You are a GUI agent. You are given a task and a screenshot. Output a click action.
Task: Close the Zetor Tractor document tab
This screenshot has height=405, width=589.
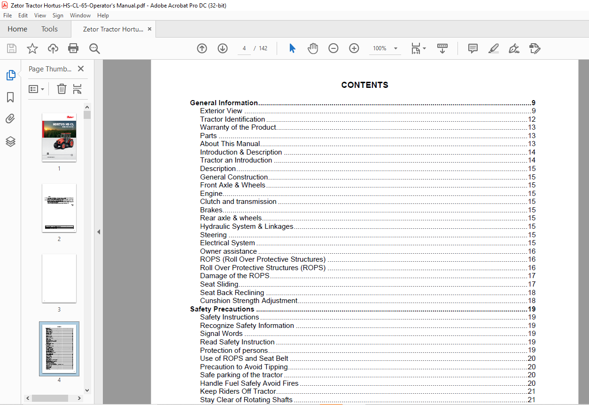tap(149, 29)
